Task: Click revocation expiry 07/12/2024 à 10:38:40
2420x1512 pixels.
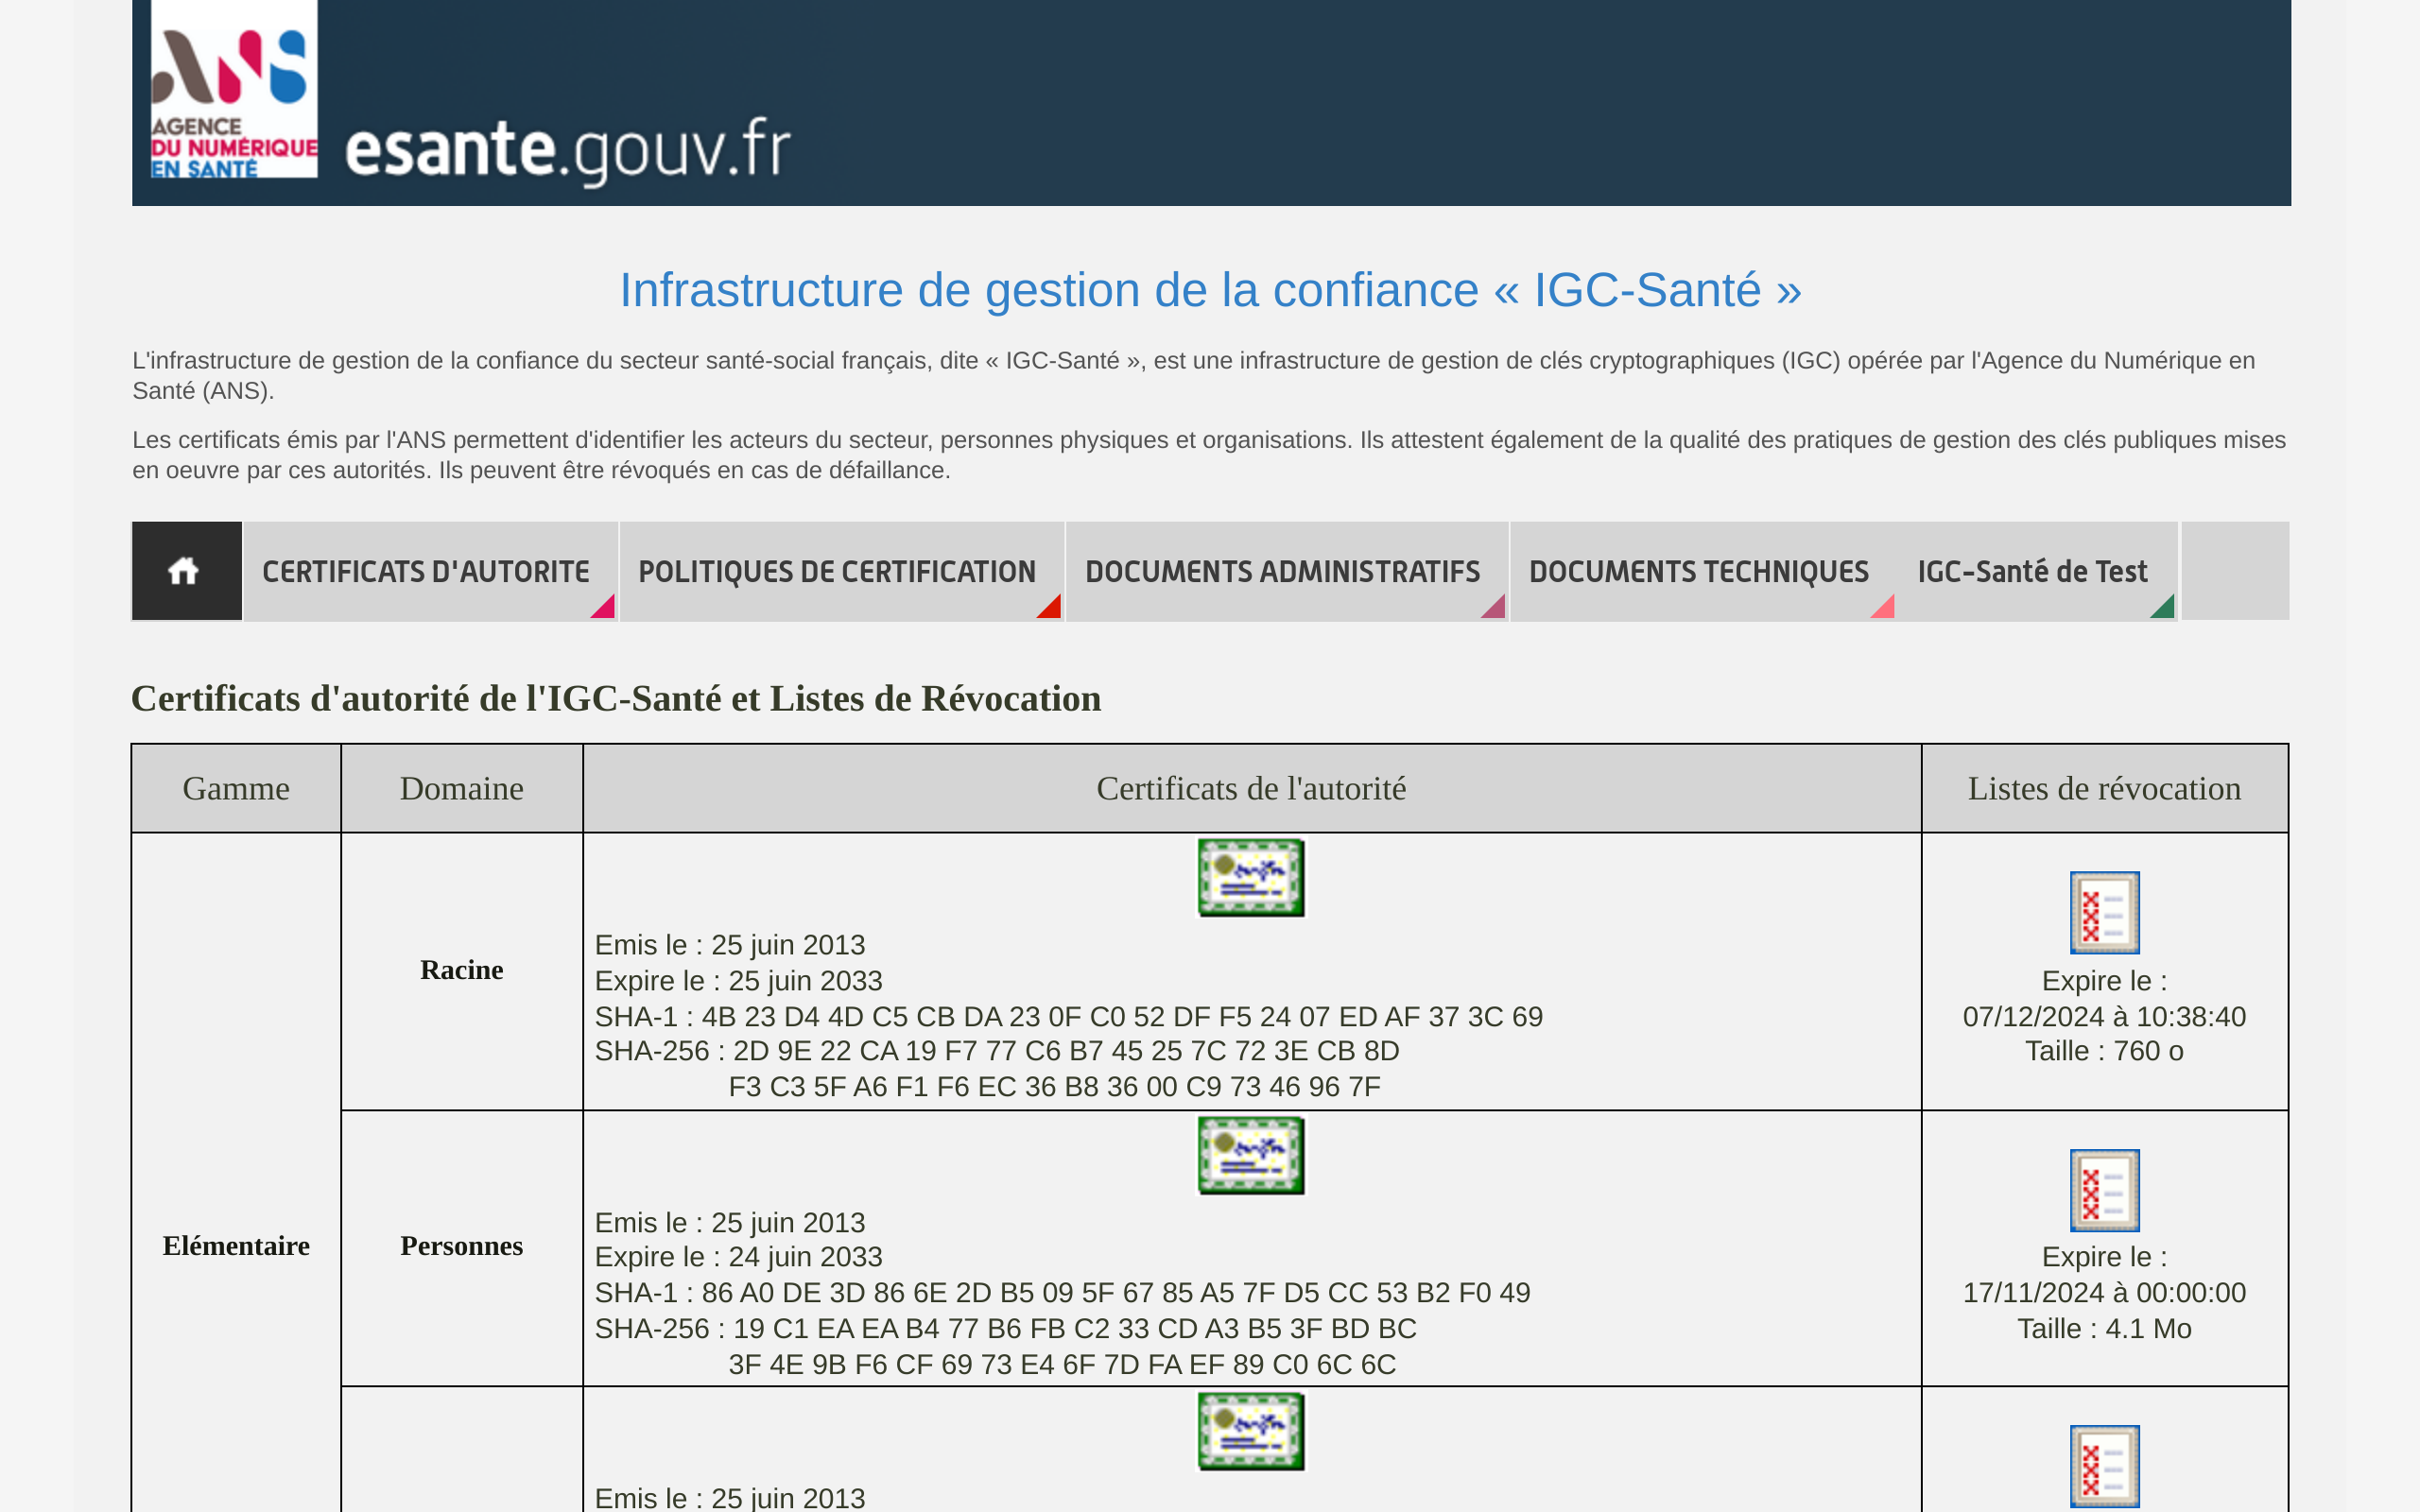Action: (2104, 1017)
